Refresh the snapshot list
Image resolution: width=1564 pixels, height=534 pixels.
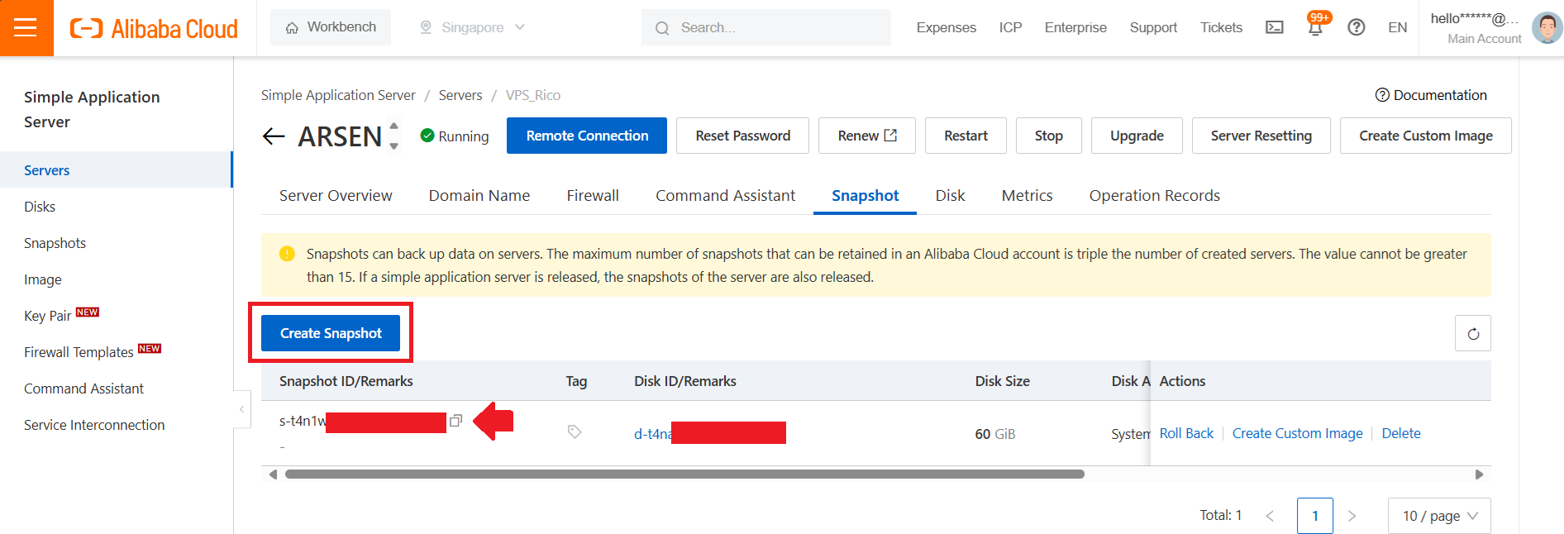click(1473, 334)
